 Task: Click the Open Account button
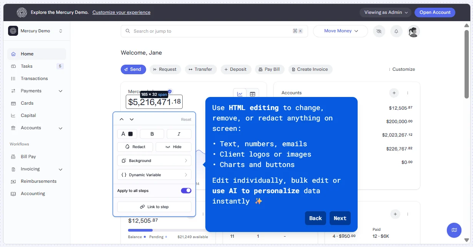point(435,12)
